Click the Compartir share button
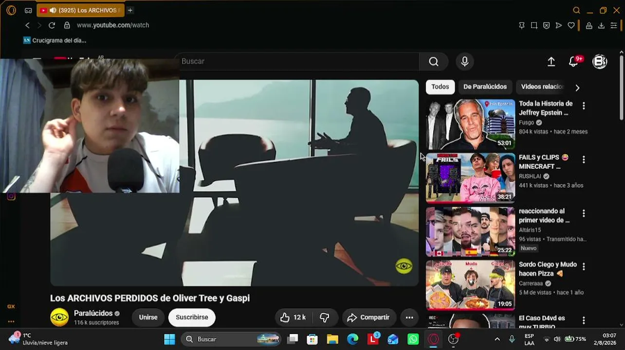The width and height of the screenshot is (625, 350). coord(368,317)
